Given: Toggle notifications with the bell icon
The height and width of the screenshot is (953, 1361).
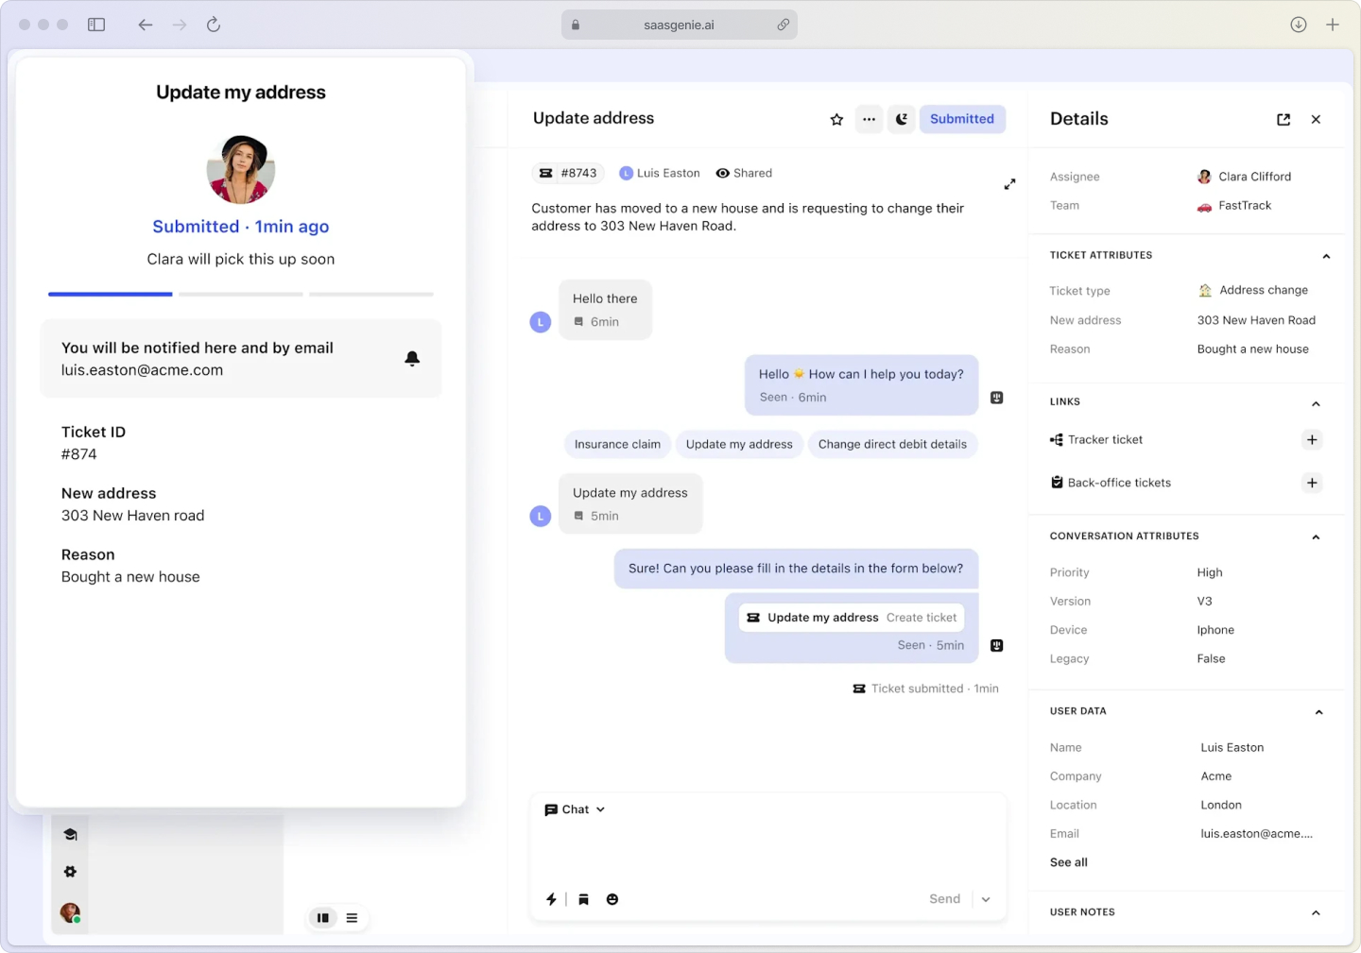Looking at the screenshot, I should tap(412, 359).
